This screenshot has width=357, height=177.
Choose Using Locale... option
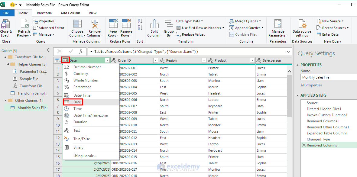tap(91, 156)
